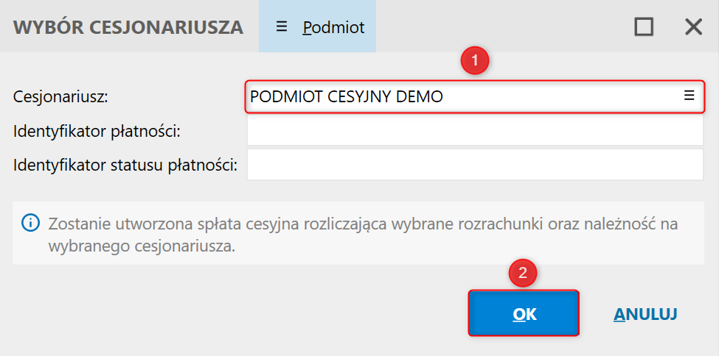Viewport: 719px width, 356px height.
Task: Cancel using the ANULUJ link
Action: click(x=645, y=314)
